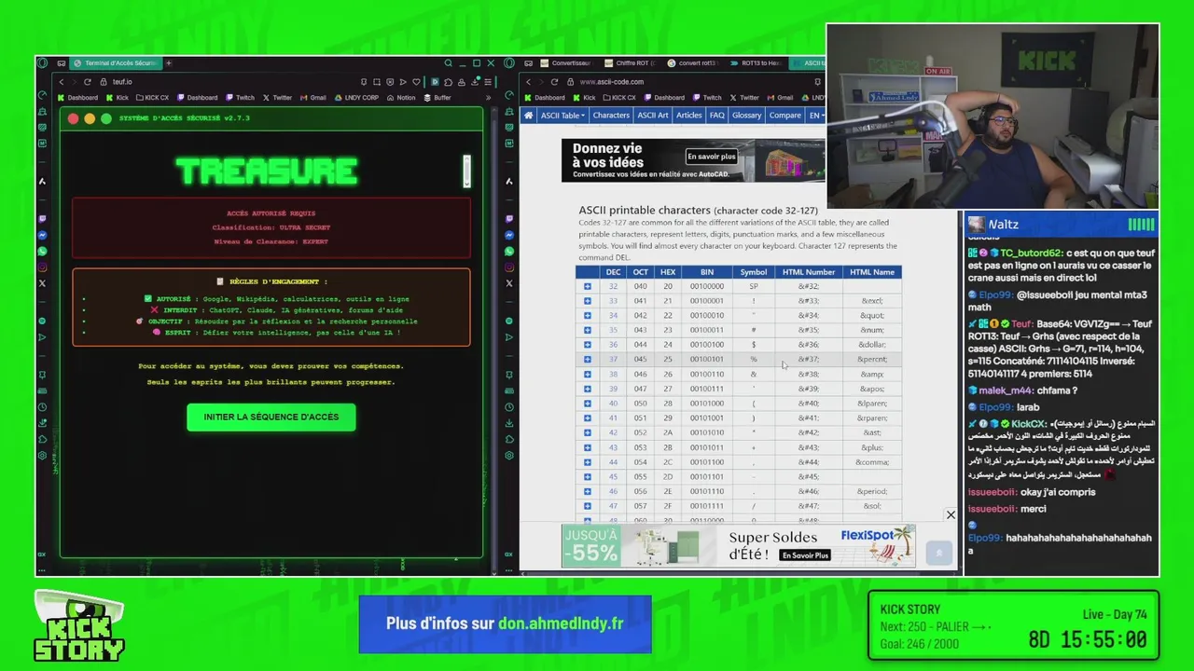Screen dimensions: 1194x671
Task: Switch to the Chiffre ROT browser tab
Action: tap(630, 63)
